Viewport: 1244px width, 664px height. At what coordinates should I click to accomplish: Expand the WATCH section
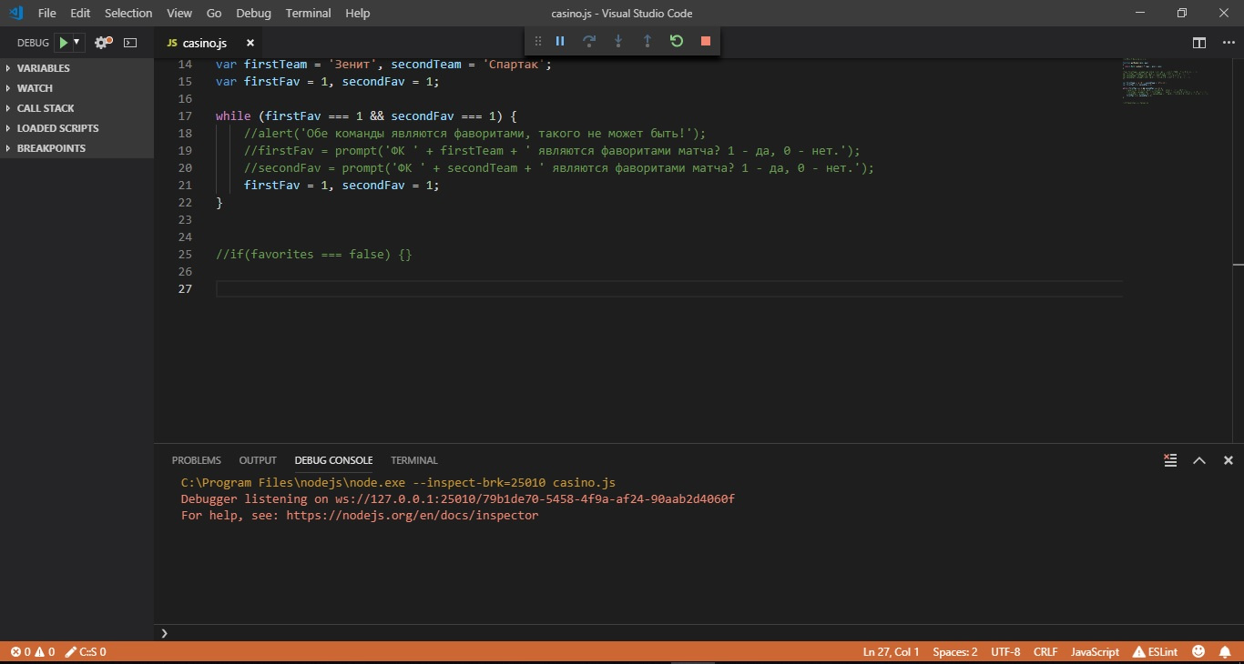point(77,88)
